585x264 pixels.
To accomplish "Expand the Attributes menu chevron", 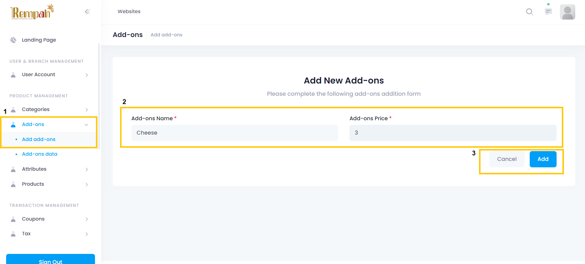I will click(x=87, y=169).
